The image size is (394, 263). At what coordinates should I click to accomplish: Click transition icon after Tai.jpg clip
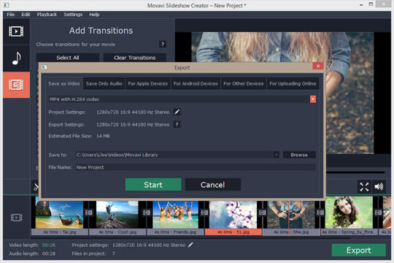89,213
